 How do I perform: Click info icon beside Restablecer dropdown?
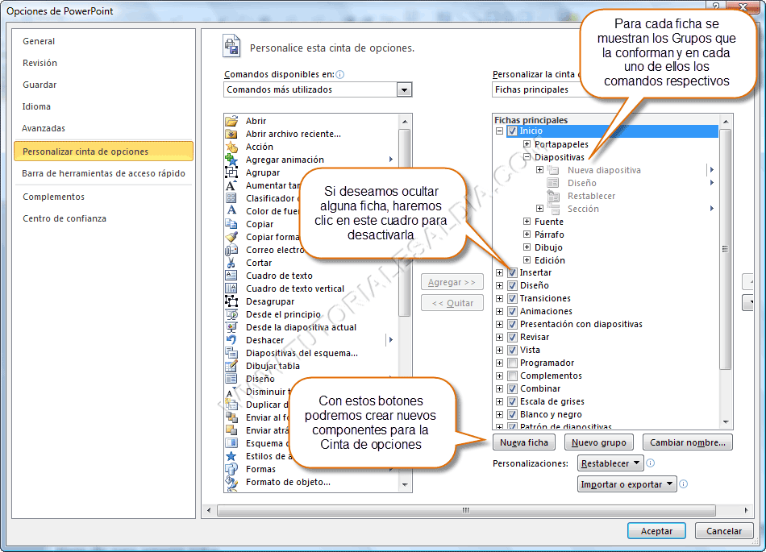tap(650, 463)
